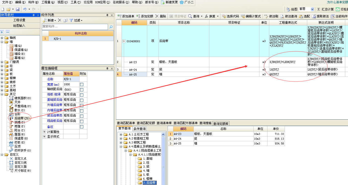Click the 搜索构件 search field
The image size is (348, 185).
(75, 27)
